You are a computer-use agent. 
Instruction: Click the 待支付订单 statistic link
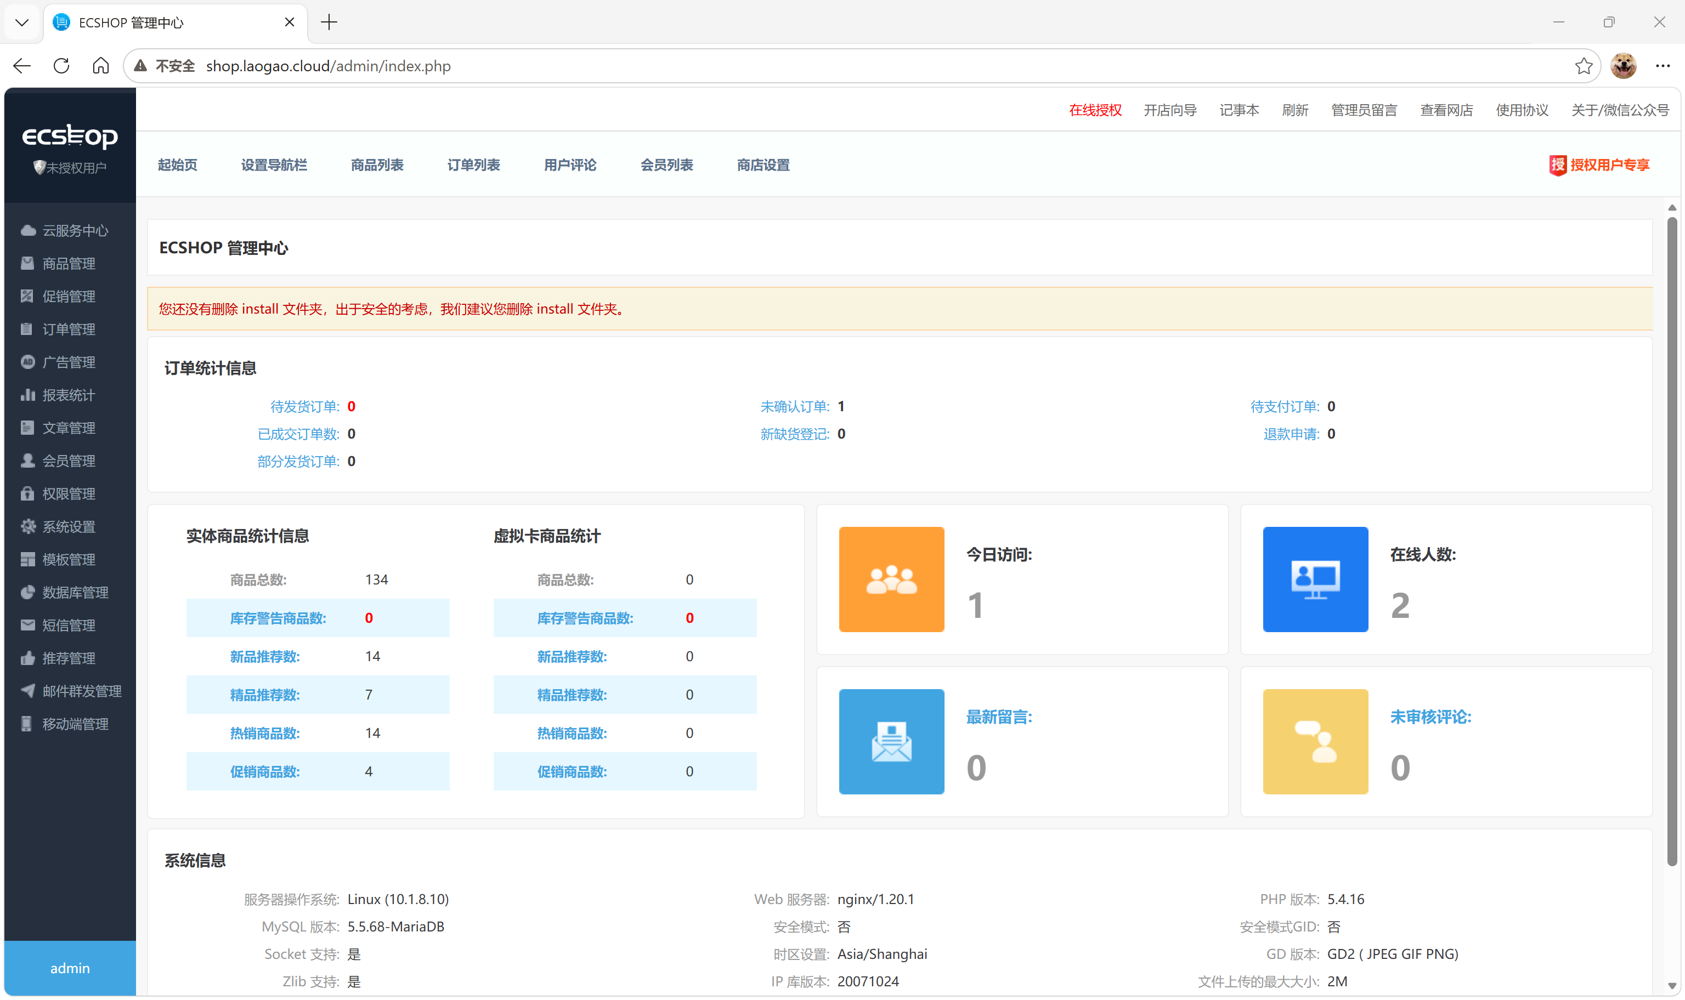click(1285, 406)
